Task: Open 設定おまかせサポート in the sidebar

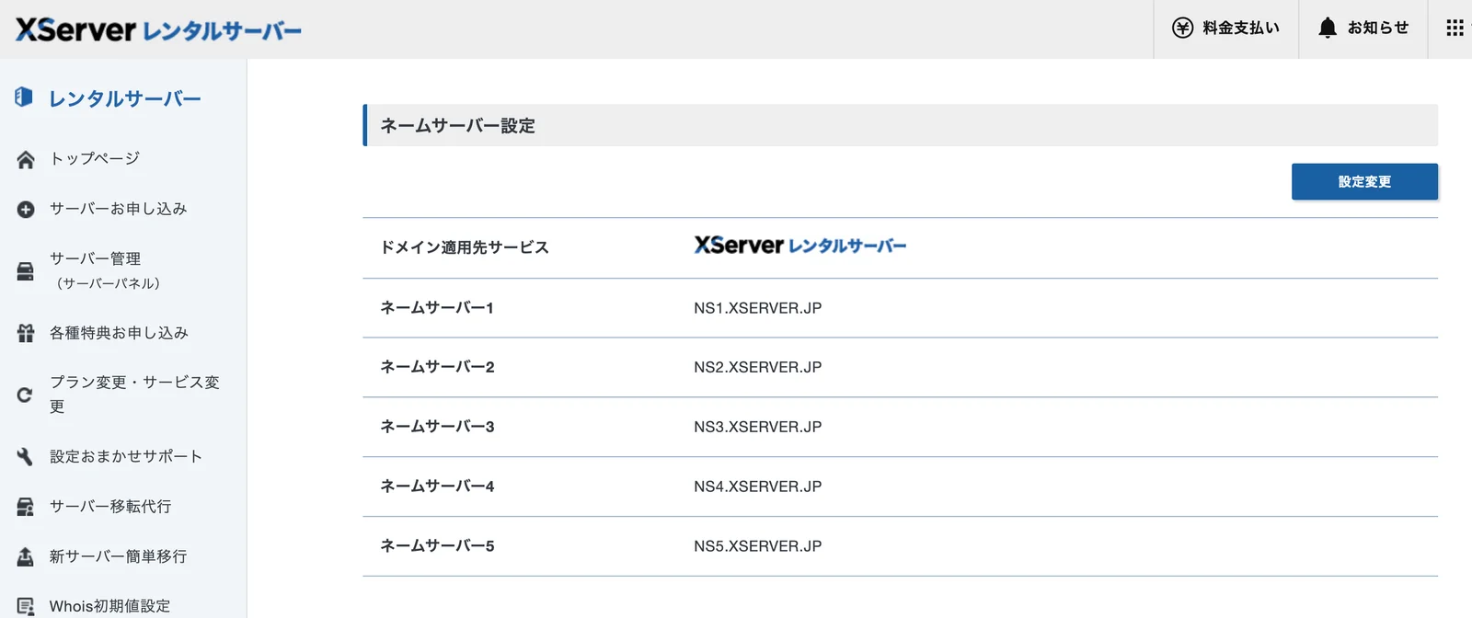Action: point(126,456)
